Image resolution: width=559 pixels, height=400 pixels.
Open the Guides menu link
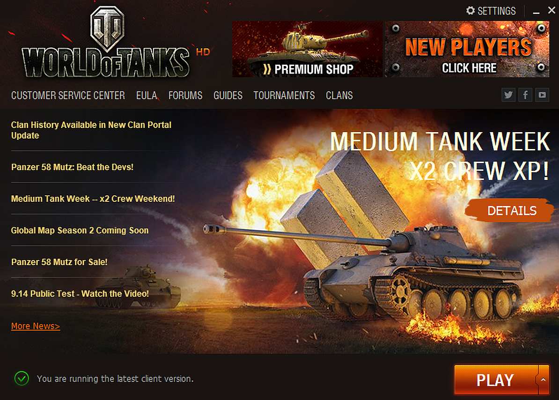tap(228, 96)
